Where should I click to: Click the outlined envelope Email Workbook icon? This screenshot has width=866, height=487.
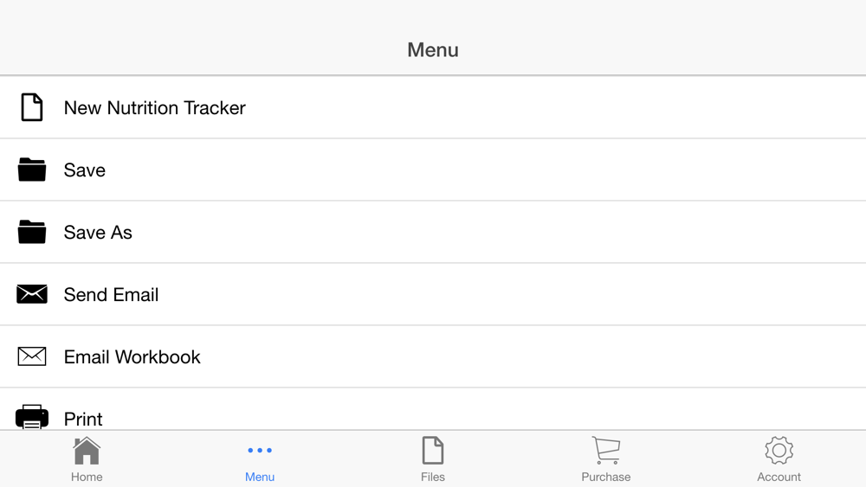click(x=32, y=356)
